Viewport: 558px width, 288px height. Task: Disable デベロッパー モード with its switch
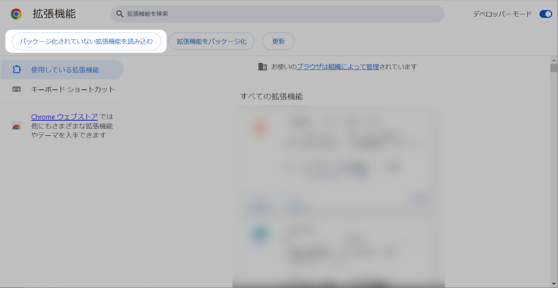click(545, 14)
